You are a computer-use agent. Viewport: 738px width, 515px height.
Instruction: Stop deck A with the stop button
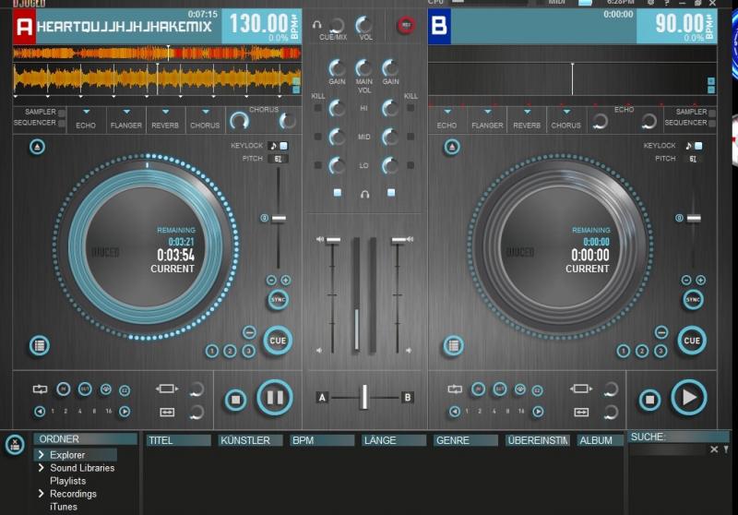click(235, 400)
